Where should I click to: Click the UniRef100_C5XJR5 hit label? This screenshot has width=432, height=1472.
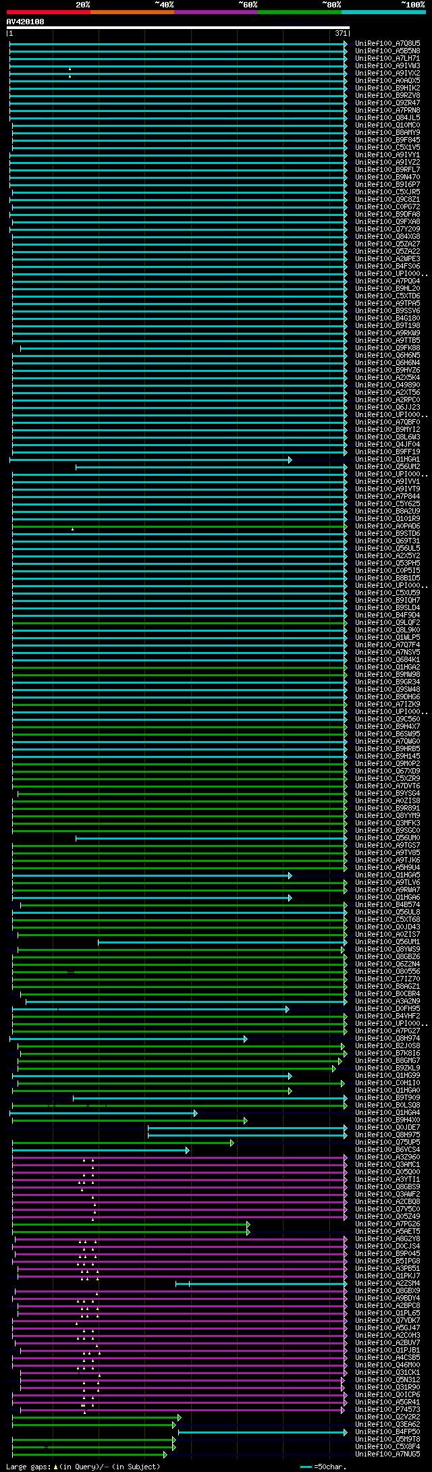coord(387,192)
